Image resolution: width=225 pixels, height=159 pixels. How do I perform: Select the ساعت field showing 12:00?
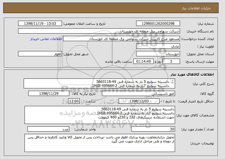point(74,101)
